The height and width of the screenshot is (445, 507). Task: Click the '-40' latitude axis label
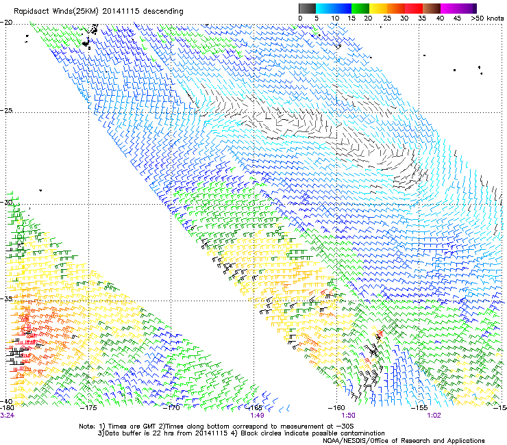6,401
